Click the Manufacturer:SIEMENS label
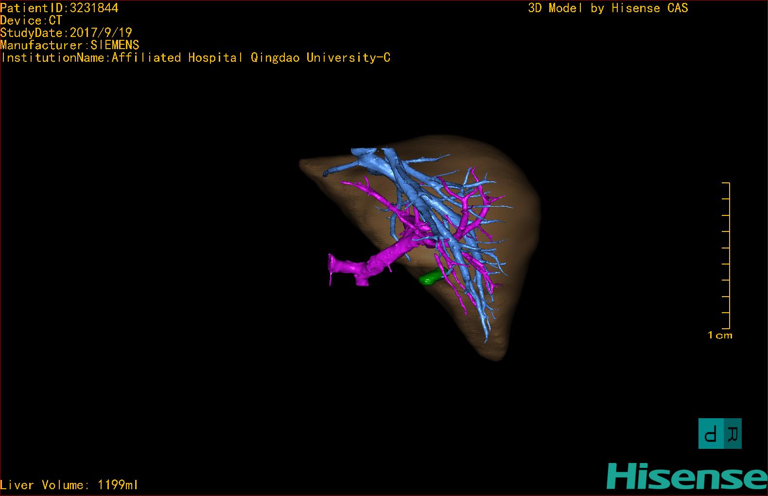The width and height of the screenshot is (768, 496). [x=70, y=45]
